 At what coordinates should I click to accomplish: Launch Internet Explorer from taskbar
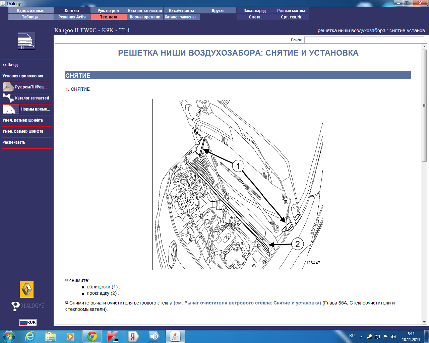coord(30,336)
